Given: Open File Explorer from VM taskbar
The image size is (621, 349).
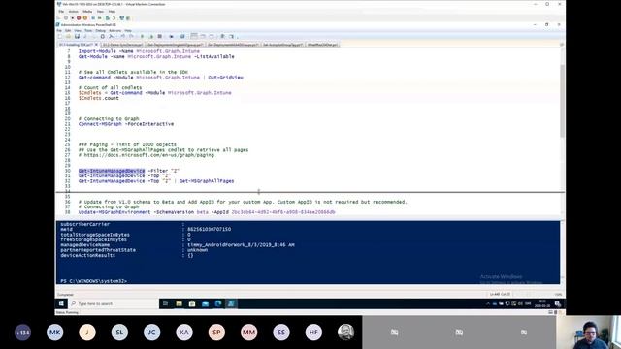Looking at the screenshot, I should coord(179,303).
